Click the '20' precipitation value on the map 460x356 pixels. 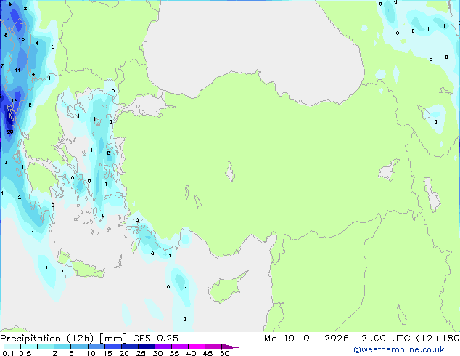10,132
